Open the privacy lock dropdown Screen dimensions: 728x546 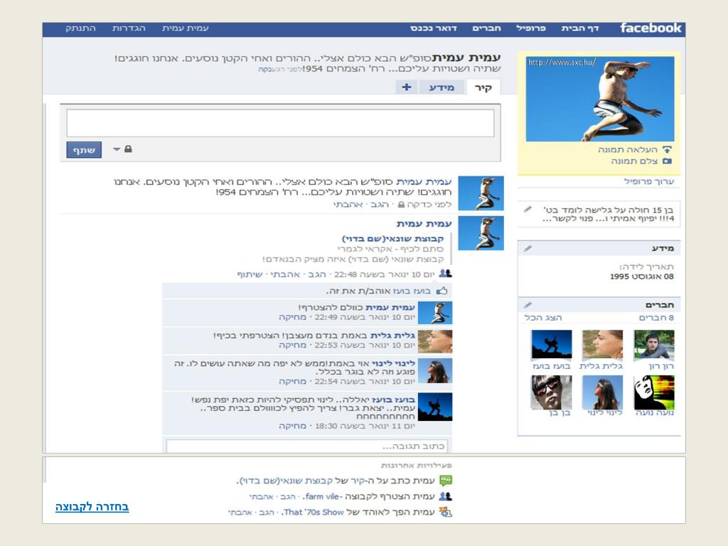click(122, 149)
